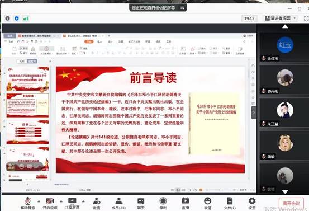The height and width of the screenshot is (211, 309).
Task: Open the 聊天 chat panel
Action: [x=141, y=204]
